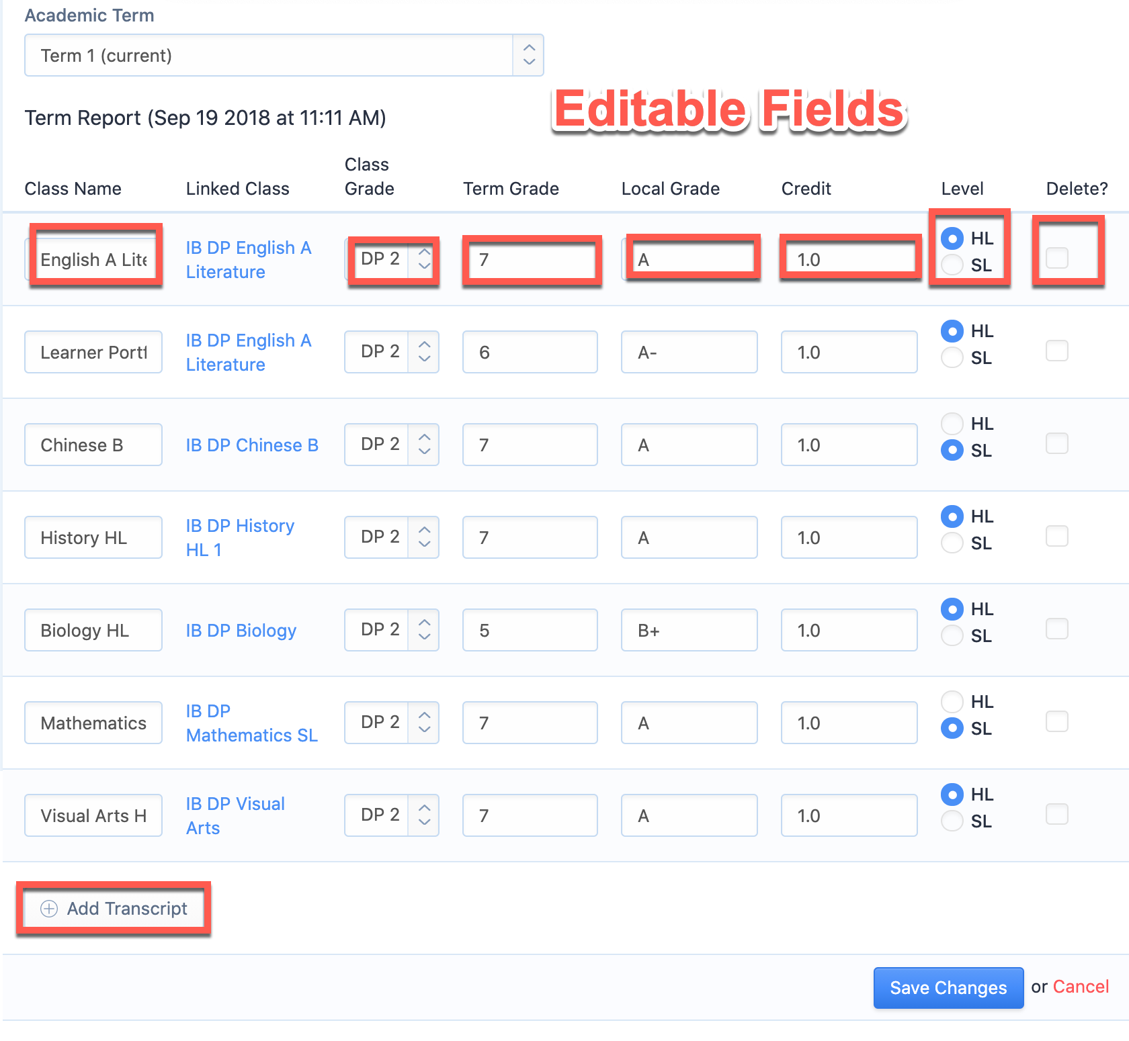
Task: Edit the English A Lite class name field
Action: [x=93, y=259]
